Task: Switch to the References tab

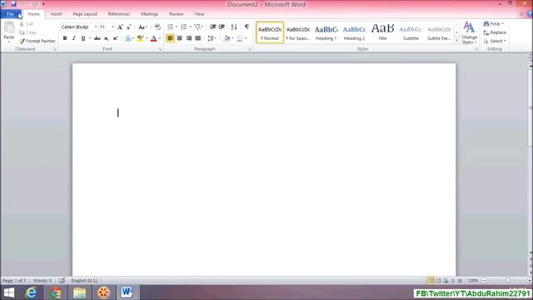Action: click(119, 14)
